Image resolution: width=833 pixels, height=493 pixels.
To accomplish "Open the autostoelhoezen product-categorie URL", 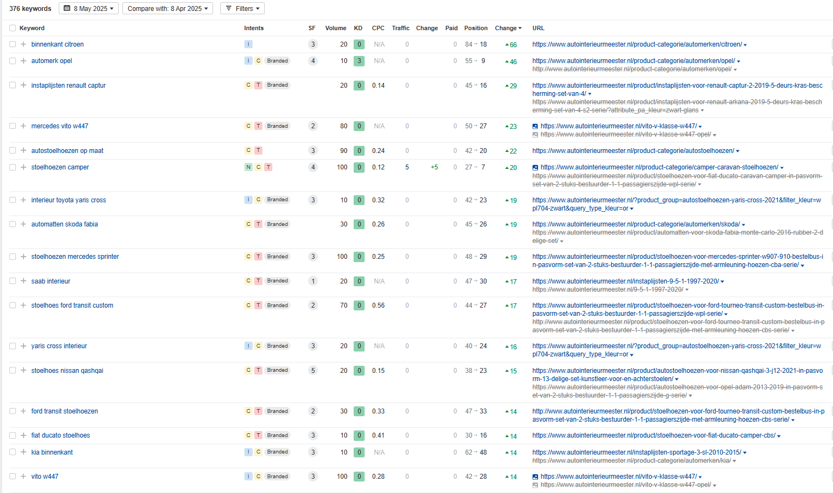I will click(x=633, y=151).
